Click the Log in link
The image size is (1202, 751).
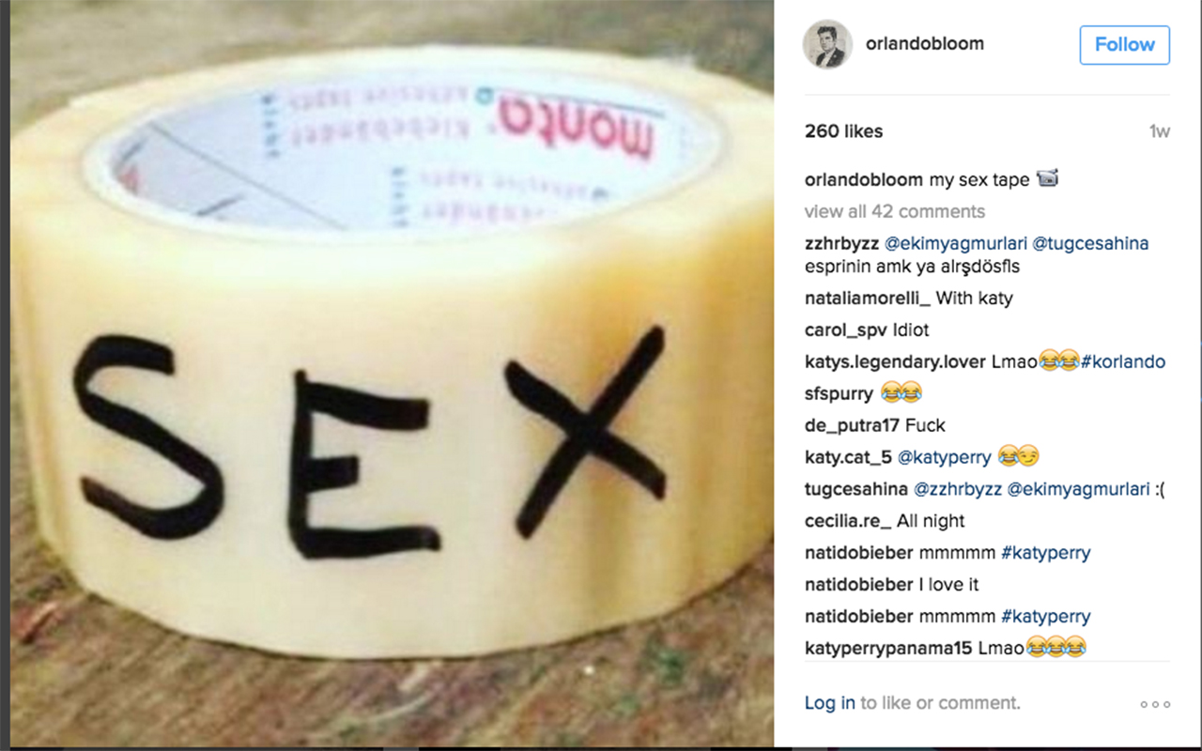(830, 703)
